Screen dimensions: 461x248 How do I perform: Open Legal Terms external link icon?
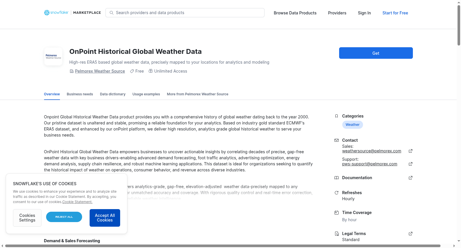(x=411, y=234)
